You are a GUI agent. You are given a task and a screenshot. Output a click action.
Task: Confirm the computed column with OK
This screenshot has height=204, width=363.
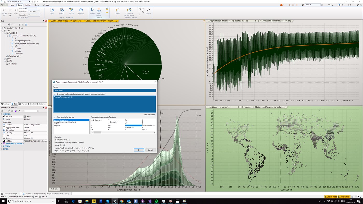point(139,150)
